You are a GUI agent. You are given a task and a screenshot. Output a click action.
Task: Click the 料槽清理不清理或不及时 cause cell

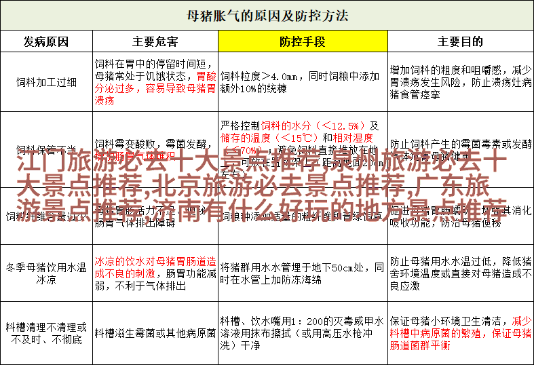point(46,333)
